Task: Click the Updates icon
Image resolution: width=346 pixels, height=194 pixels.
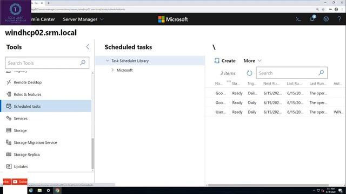Action: pyautogui.click(x=9, y=167)
